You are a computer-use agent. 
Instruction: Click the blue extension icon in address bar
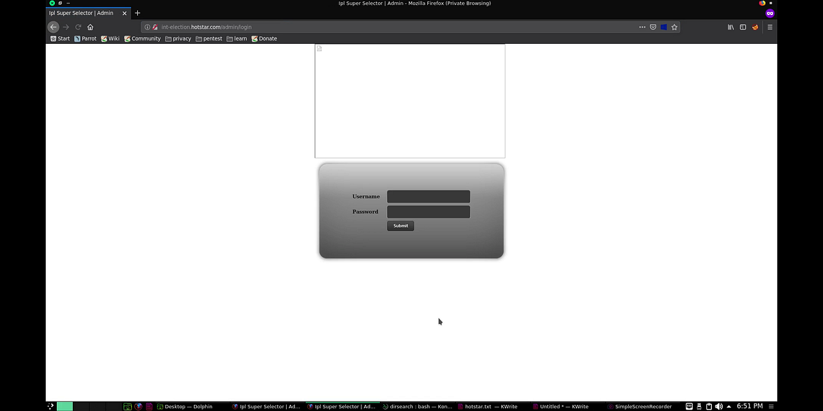pyautogui.click(x=664, y=27)
